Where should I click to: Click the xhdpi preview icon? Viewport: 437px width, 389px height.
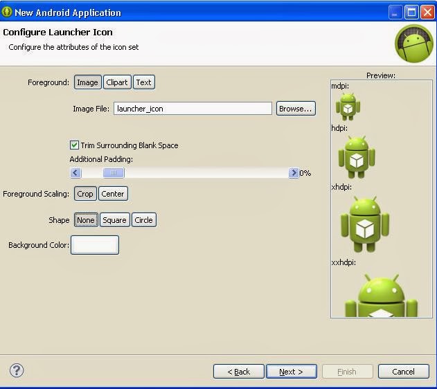pyautogui.click(x=364, y=224)
